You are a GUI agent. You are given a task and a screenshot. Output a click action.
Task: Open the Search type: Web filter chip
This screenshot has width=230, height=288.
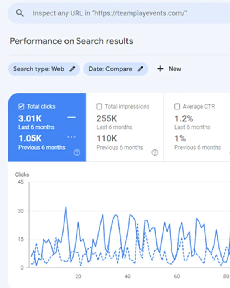coord(44,69)
